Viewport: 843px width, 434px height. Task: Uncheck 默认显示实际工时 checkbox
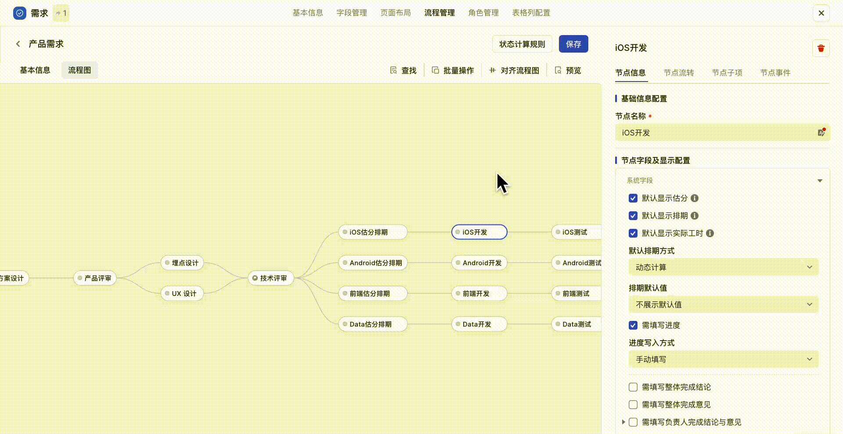[x=633, y=233]
